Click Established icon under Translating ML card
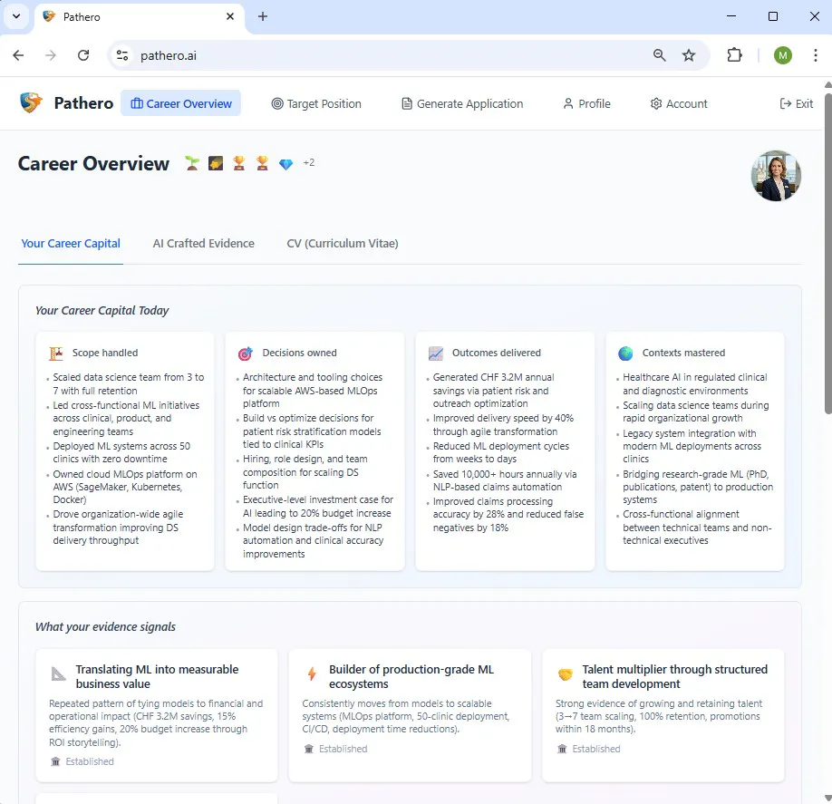This screenshot has height=804, width=832. (x=55, y=761)
